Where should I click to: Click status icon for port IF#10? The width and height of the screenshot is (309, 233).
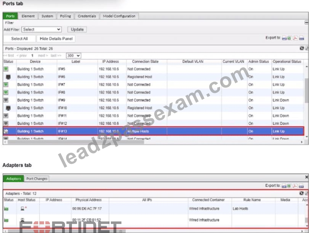click(x=8, y=108)
